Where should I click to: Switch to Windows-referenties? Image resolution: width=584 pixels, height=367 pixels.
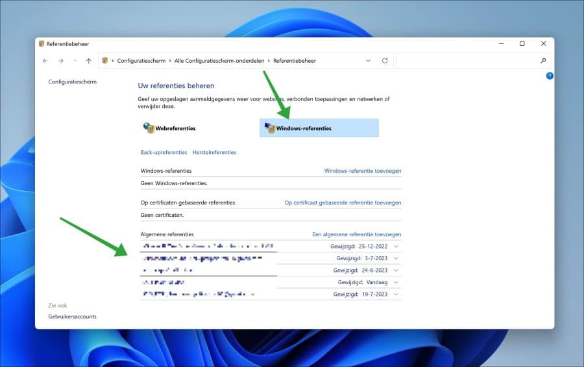[319, 128]
